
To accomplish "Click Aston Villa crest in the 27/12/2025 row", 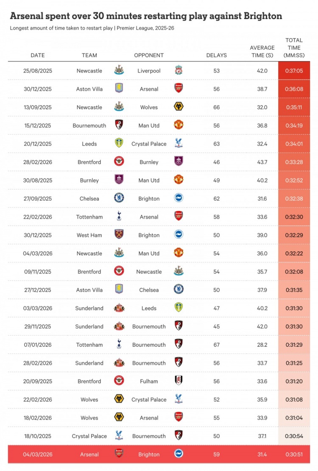I will coord(119,289).
